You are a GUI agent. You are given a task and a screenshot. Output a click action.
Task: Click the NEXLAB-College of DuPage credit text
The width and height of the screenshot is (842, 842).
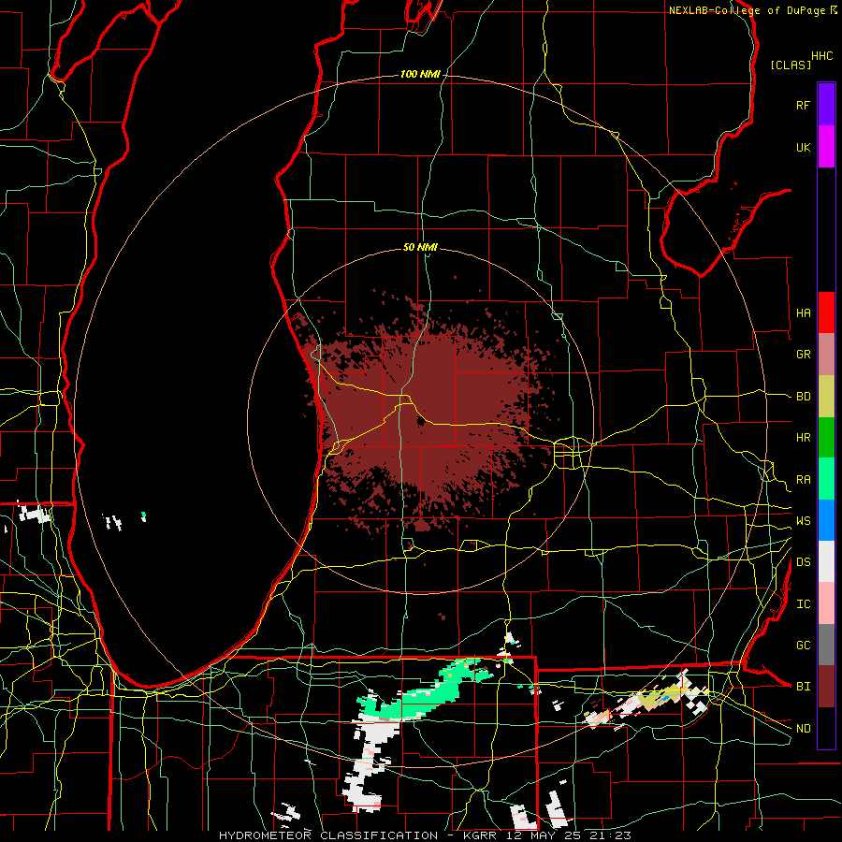click(x=747, y=10)
